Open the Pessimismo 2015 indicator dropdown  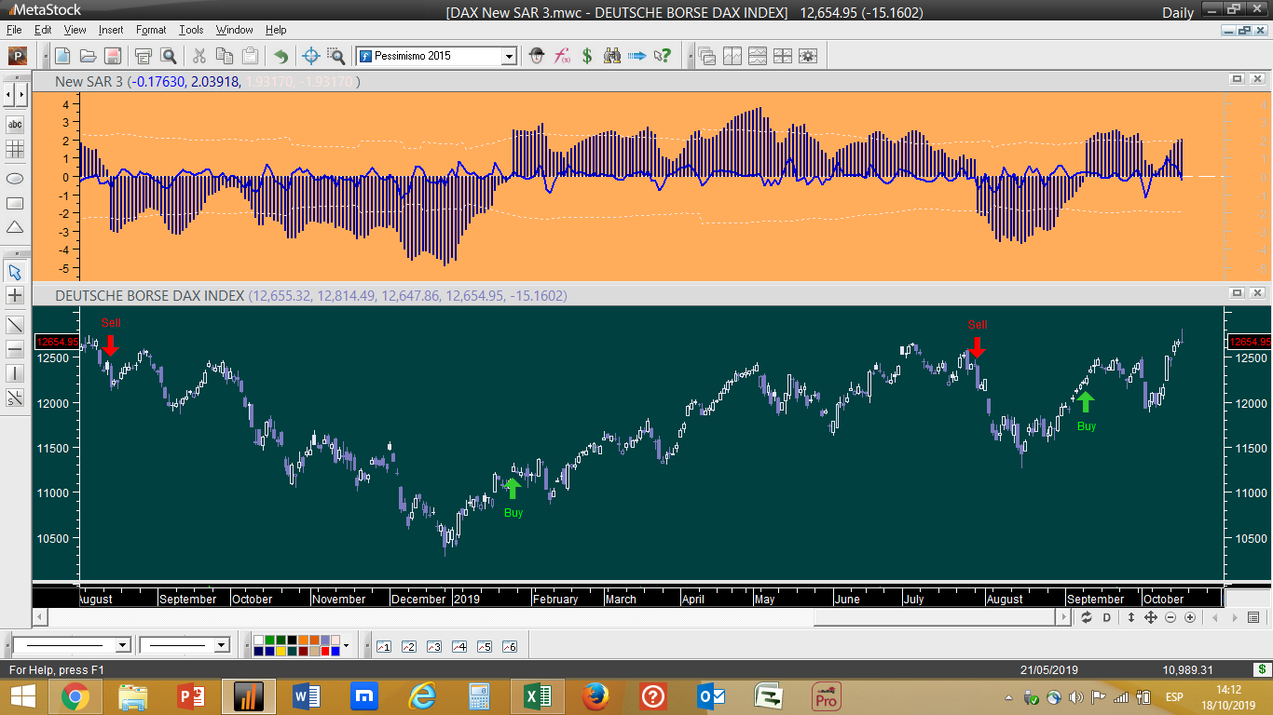point(509,56)
